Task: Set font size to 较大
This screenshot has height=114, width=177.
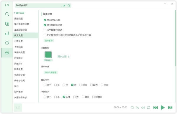Action: click(83, 97)
